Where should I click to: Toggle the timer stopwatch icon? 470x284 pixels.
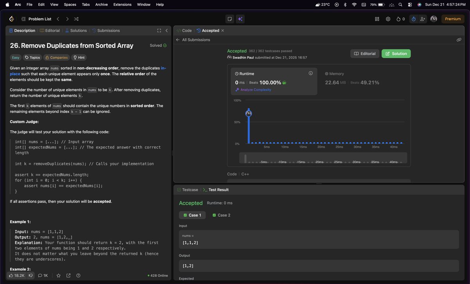tap(413, 19)
